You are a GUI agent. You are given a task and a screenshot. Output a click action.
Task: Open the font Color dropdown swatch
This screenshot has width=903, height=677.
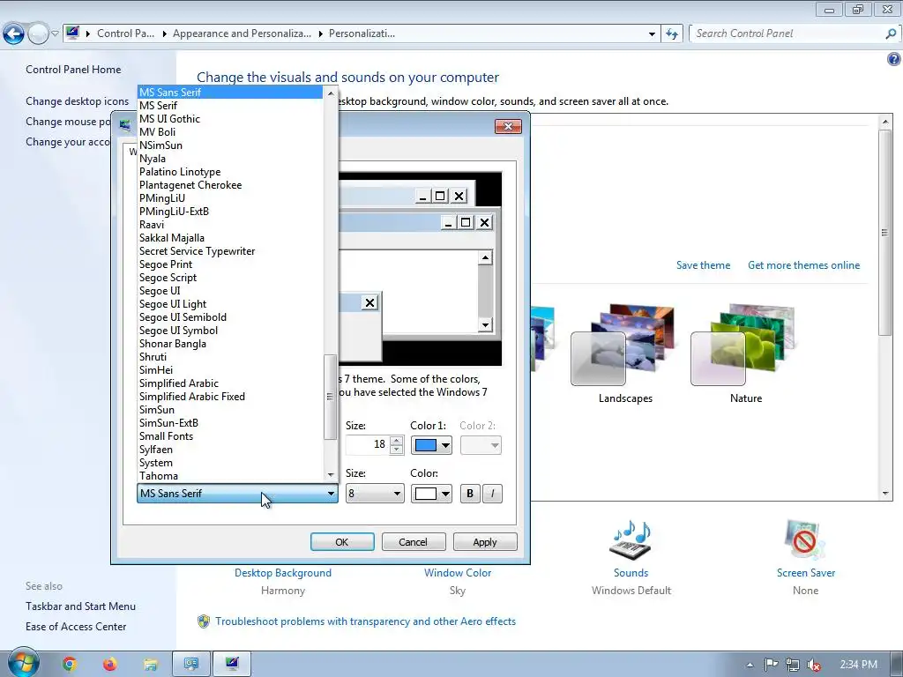430,494
